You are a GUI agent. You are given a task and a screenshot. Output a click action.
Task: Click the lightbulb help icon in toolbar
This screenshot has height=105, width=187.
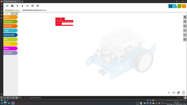[17, 6]
